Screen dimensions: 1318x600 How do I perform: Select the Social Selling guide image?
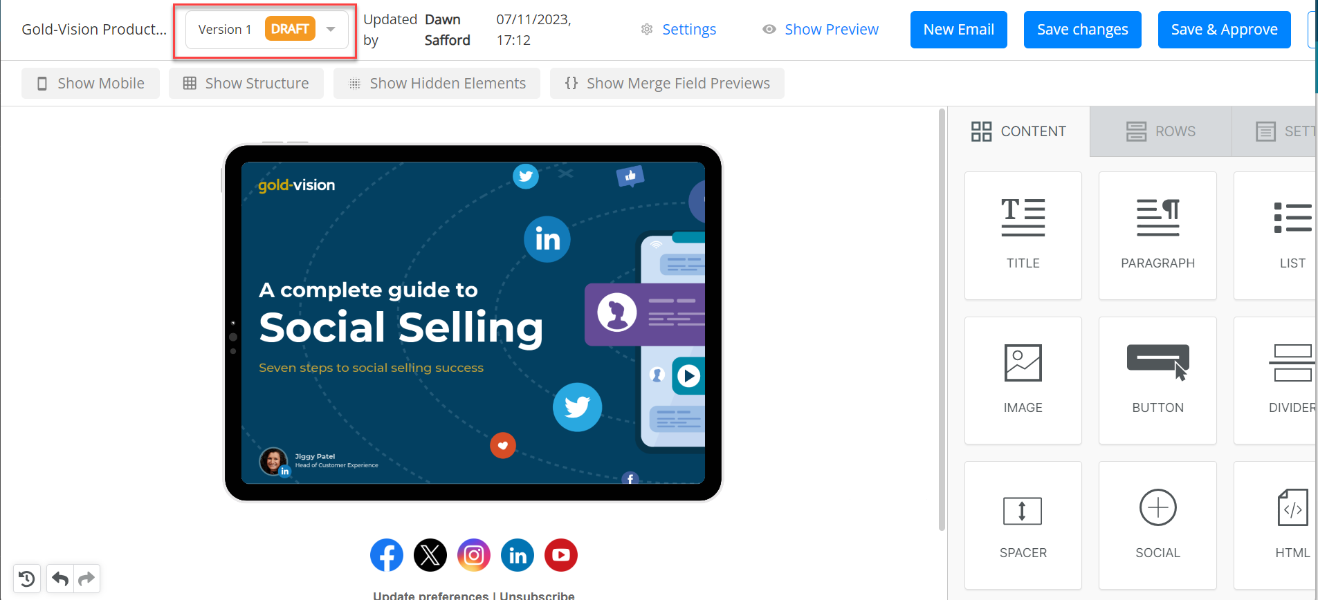click(x=473, y=323)
